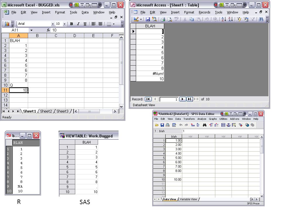Image resolution: width=281 pixels, height=210 pixels.
Task: Click the Value Labels tag icon in SPSS
Action: coord(241,125)
